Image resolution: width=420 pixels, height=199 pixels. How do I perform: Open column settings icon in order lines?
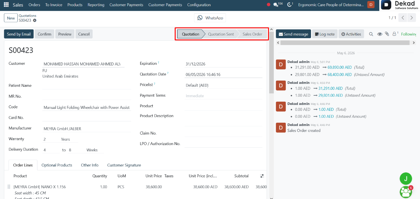262,176
